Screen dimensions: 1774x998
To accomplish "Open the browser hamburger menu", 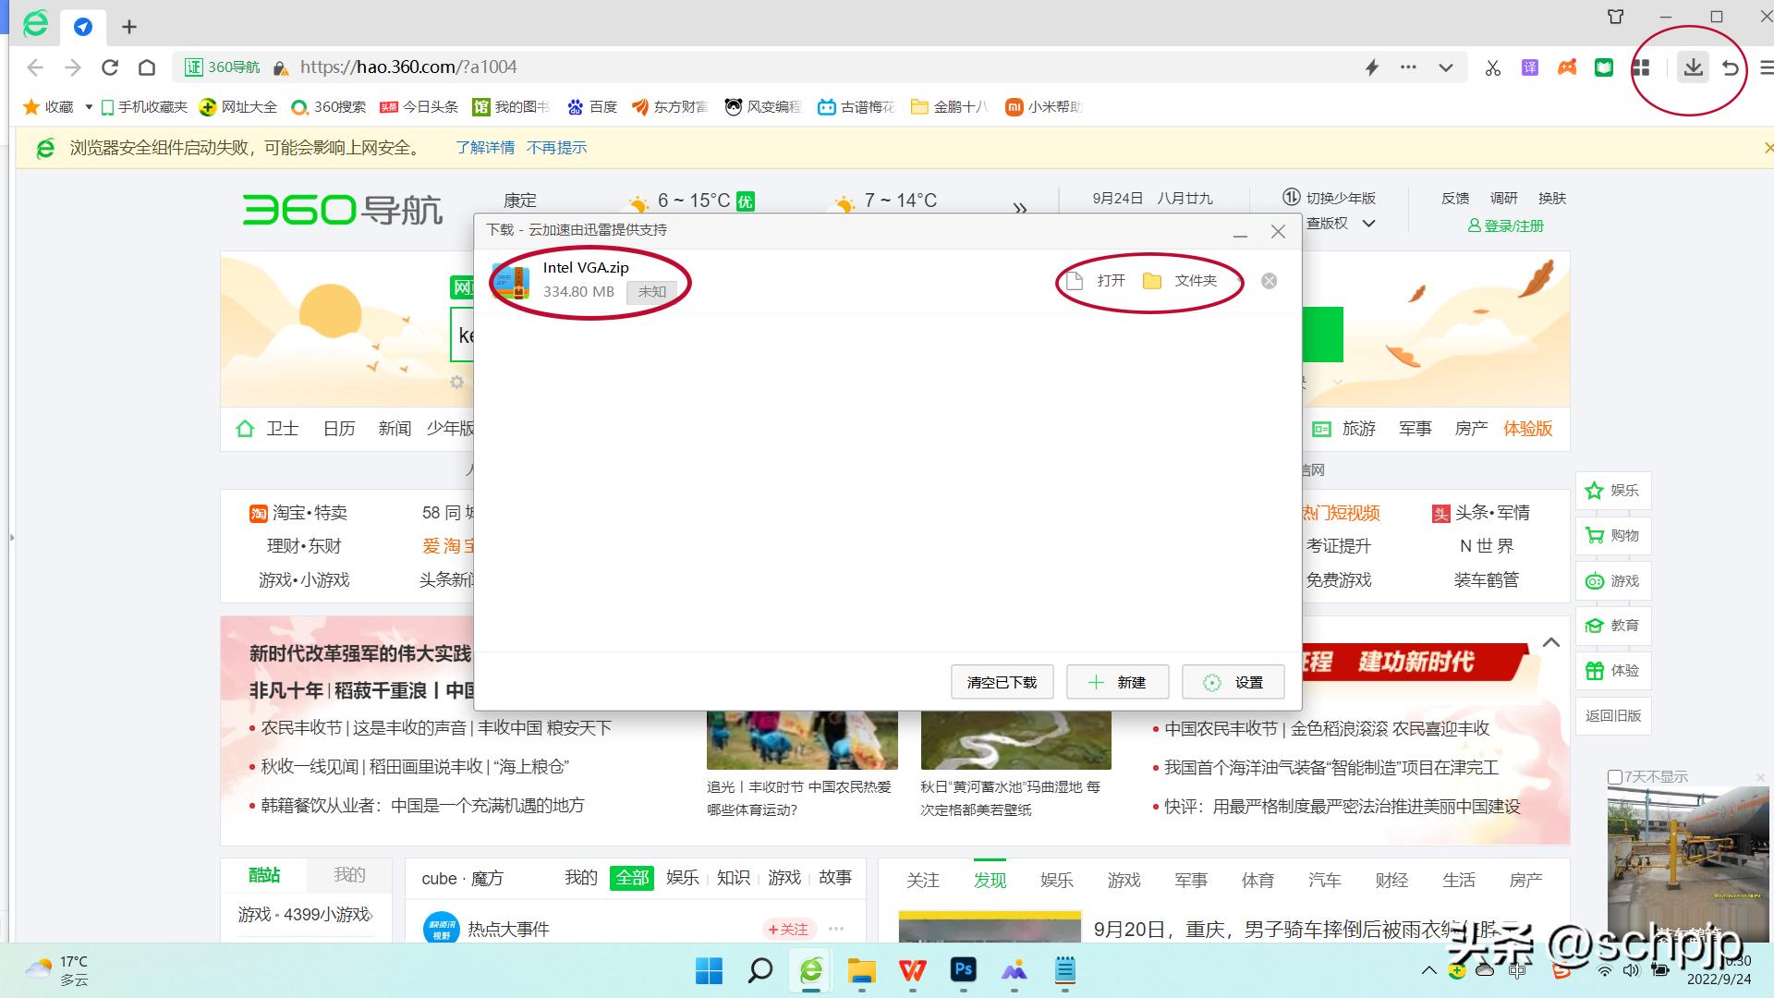I will tap(1766, 67).
